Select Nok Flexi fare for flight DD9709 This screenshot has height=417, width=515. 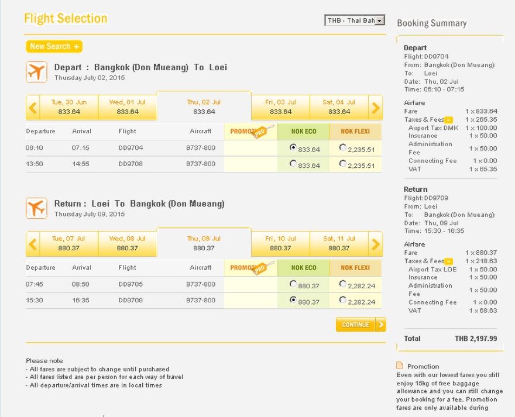click(x=342, y=299)
